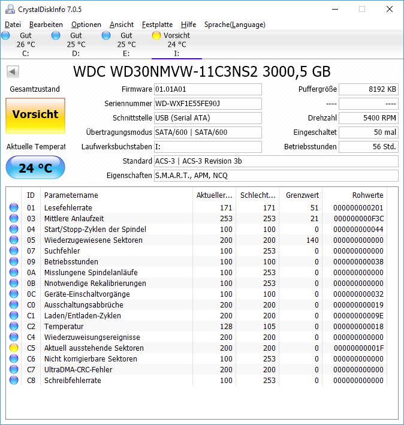Viewport: 404px width, 425px height.
Task: Open the Festplatte menu
Action: click(x=158, y=25)
